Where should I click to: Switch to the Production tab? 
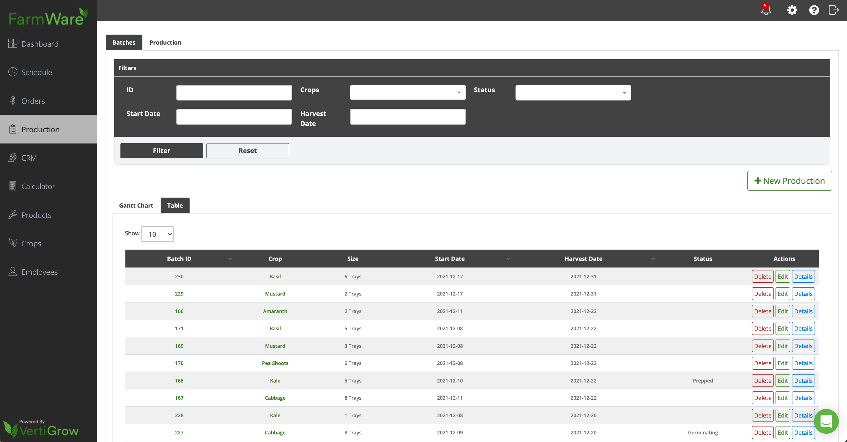tap(165, 42)
